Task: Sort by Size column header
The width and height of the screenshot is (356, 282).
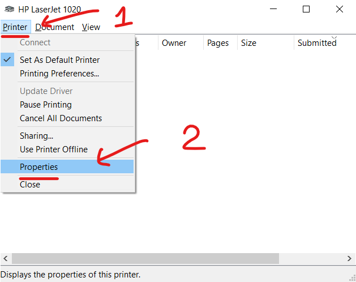Action: (x=248, y=43)
